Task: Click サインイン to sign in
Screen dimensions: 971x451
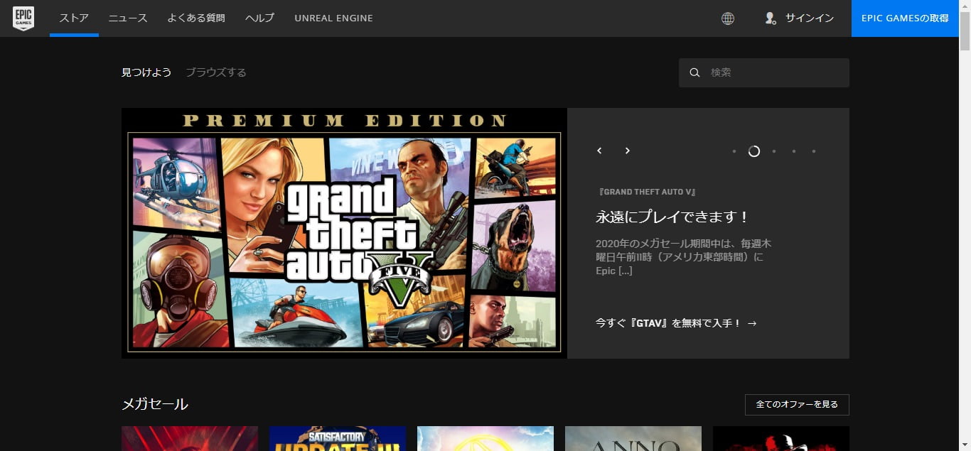Action: [x=810, y=18]
